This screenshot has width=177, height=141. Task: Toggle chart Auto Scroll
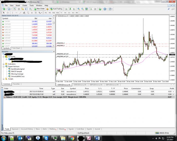(91, 9)
